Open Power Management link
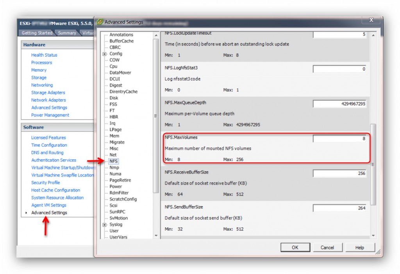Viewport: 400px width, 274px height. [x=50, y=115]
